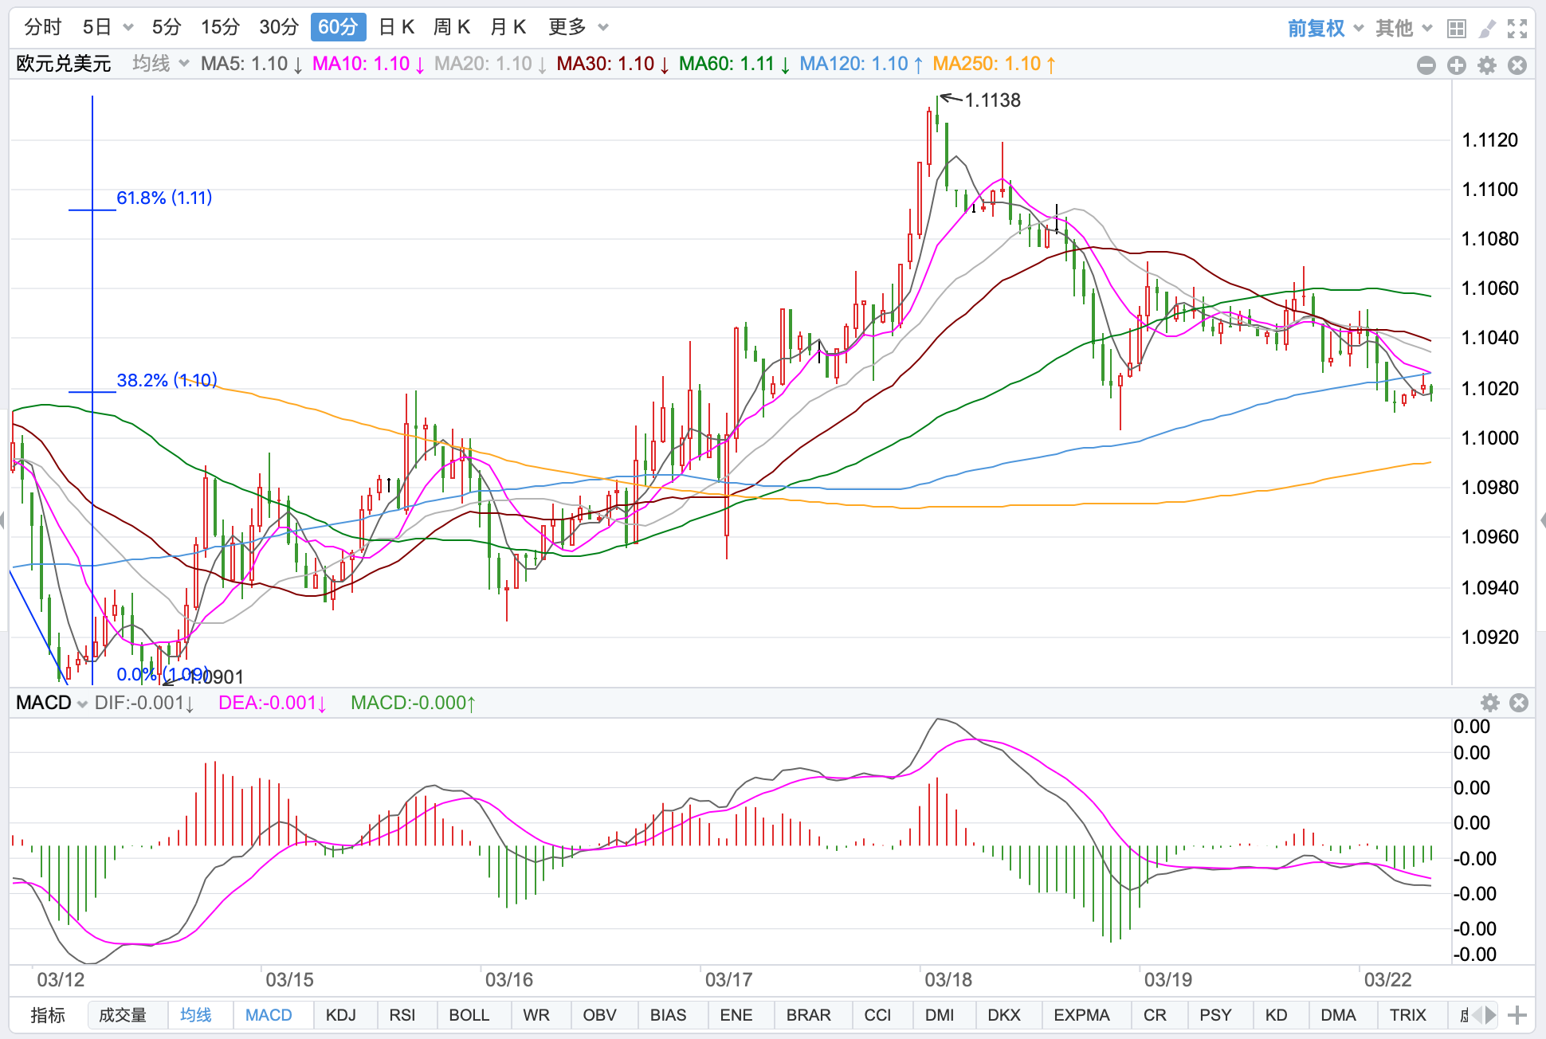
Task: Select the DKX indicator
Action: (1005, 1015)
